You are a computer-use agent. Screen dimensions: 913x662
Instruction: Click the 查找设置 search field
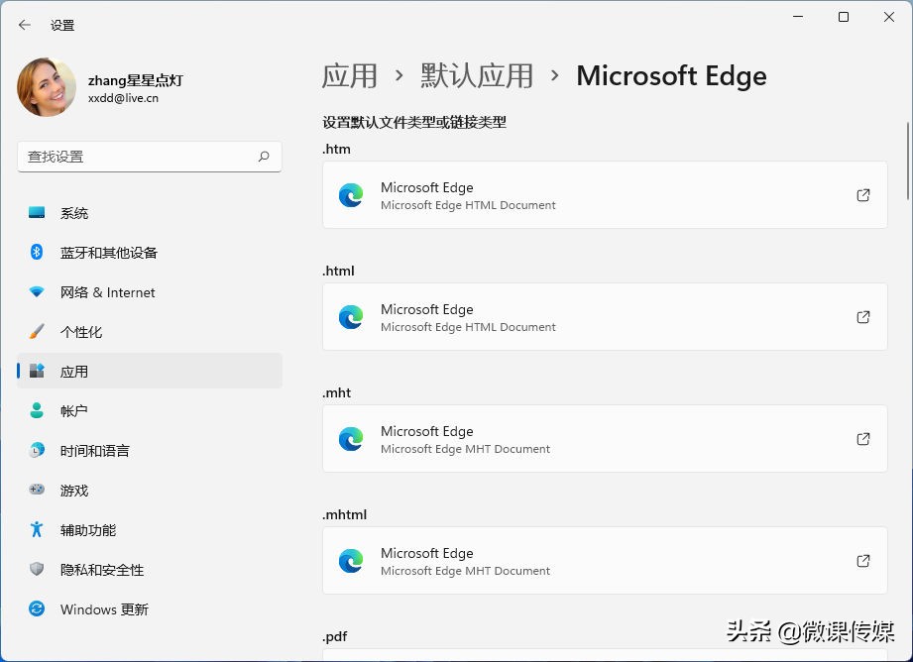coord(150,157)
